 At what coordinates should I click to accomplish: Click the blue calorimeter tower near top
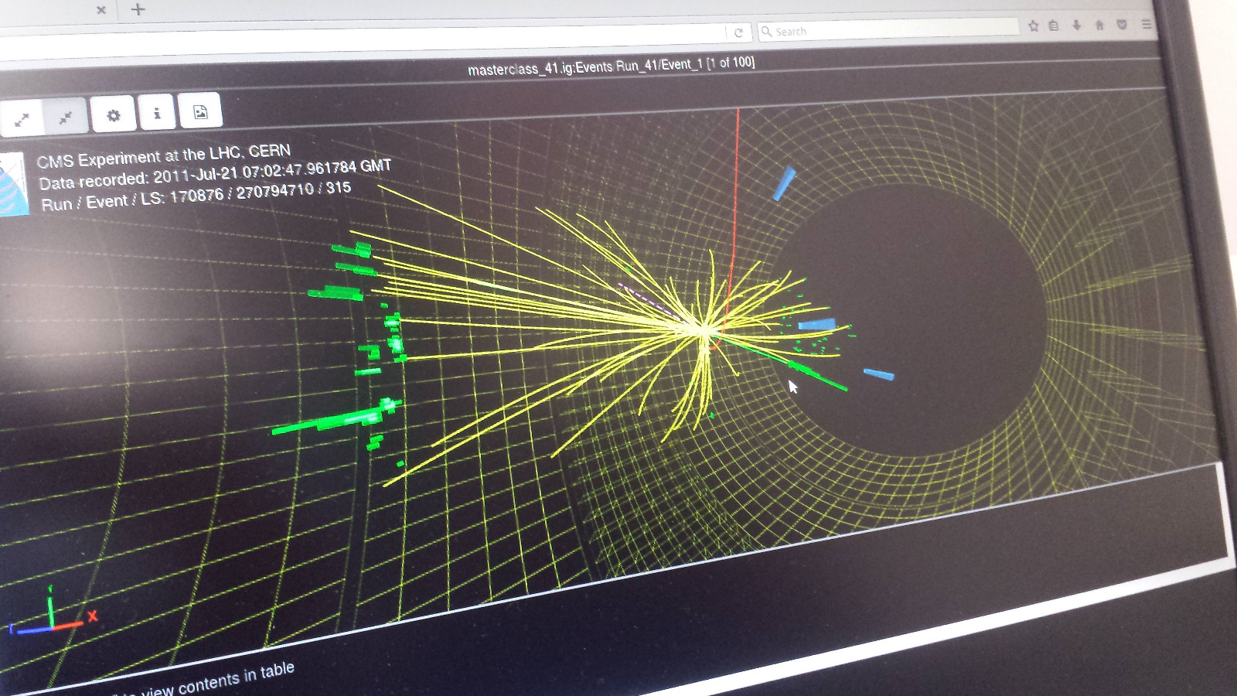784,184
